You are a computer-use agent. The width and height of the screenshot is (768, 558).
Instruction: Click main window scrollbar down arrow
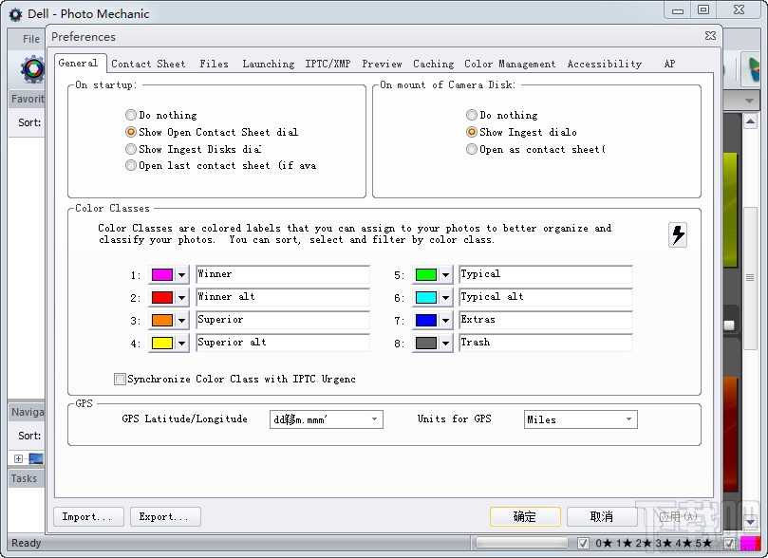[750, 522]
